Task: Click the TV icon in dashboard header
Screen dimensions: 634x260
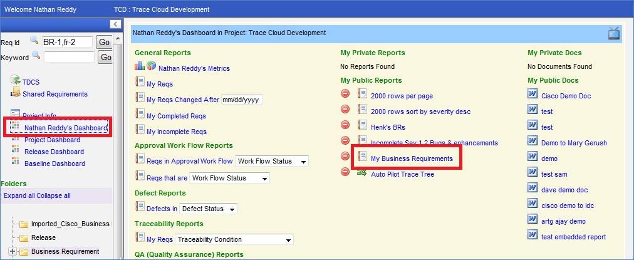Action: coord(613,34)
